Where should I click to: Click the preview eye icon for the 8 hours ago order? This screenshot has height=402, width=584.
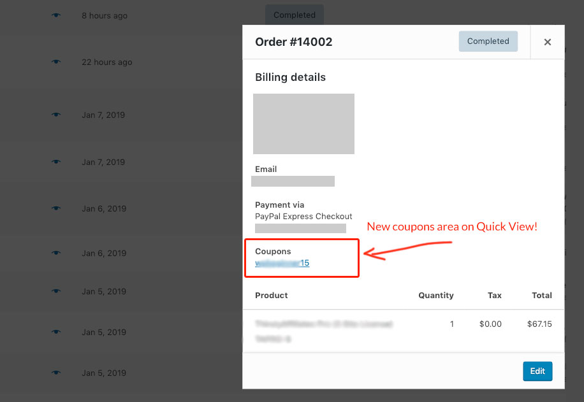pos(56,15)
